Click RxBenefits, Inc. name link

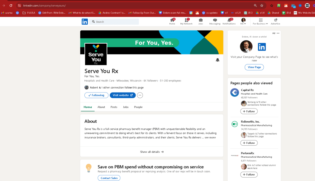(x=250, y=122)
